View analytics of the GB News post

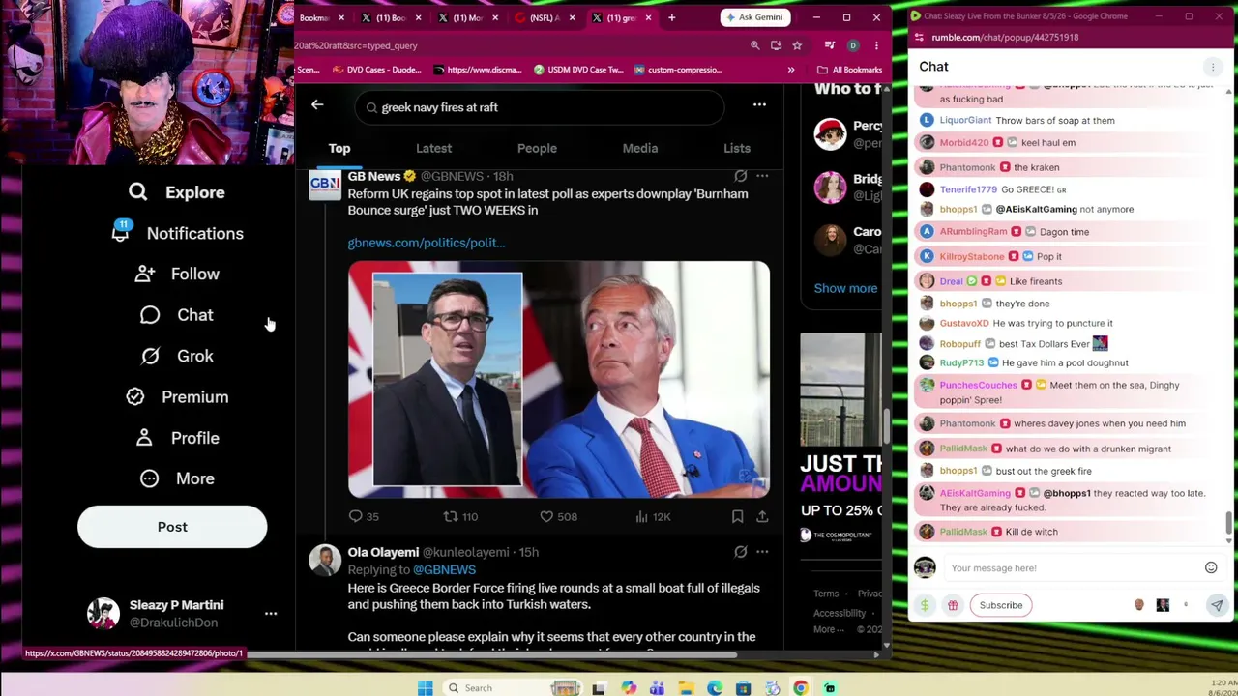641,517
